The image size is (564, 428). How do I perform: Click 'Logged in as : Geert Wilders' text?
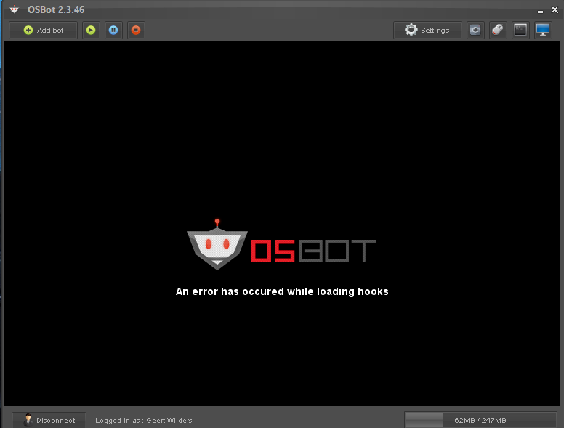click(x=143, y=421)
